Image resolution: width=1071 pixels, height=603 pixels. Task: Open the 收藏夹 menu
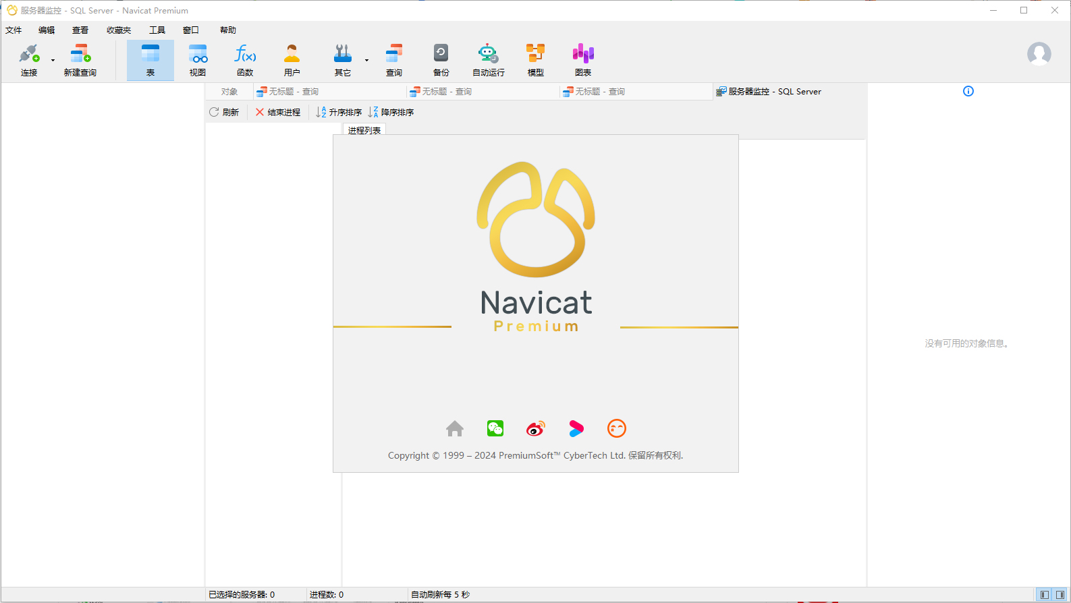click(x=119, y=30)
